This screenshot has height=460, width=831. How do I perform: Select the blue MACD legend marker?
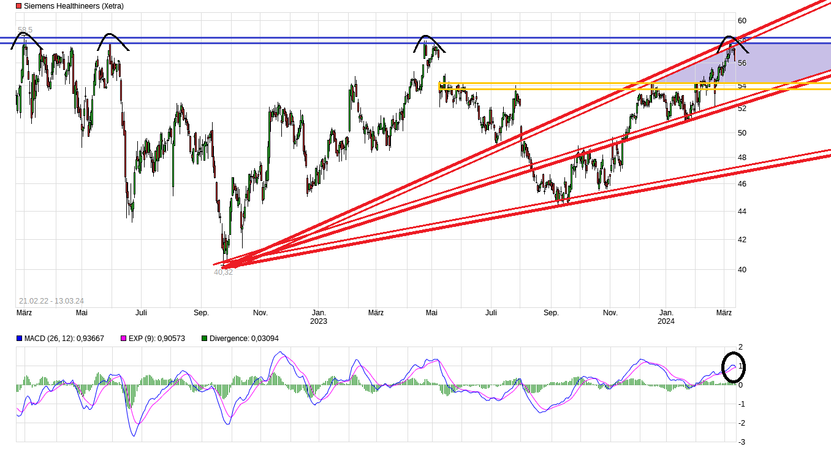tap(20, 338)
